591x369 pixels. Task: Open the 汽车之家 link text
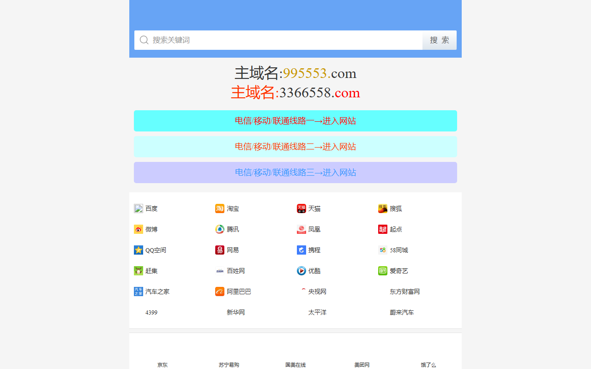(157, 292)
